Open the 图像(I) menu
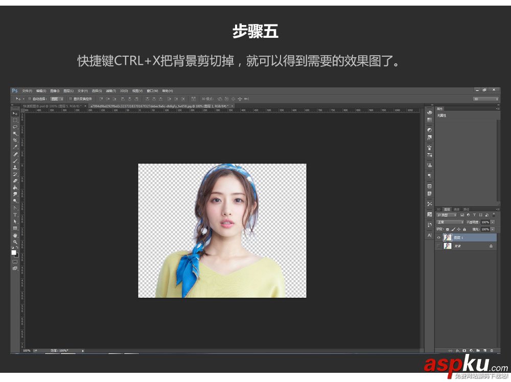Image resolution: width=511 pixels, height=382 pixels. tap(55, 91)
